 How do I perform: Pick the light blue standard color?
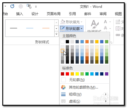[x=92, y=74]
